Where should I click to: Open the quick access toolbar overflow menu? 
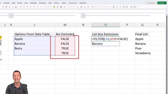[x=138, y=7]
